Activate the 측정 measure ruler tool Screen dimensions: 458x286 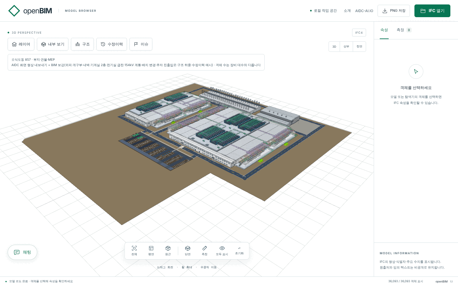tap(205, 251)
